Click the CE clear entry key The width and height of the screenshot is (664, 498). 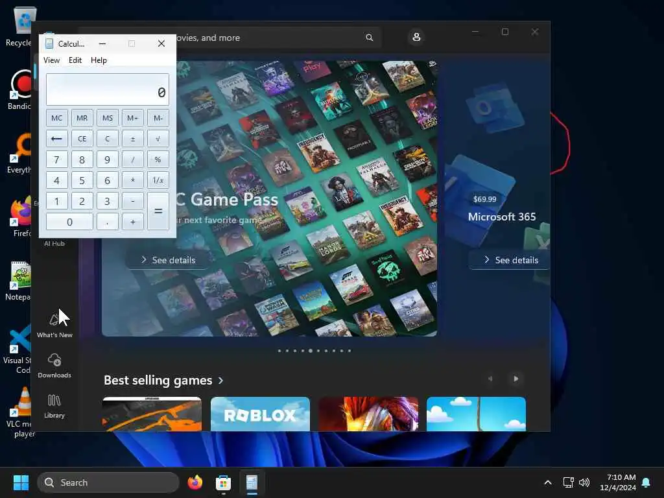82,139
